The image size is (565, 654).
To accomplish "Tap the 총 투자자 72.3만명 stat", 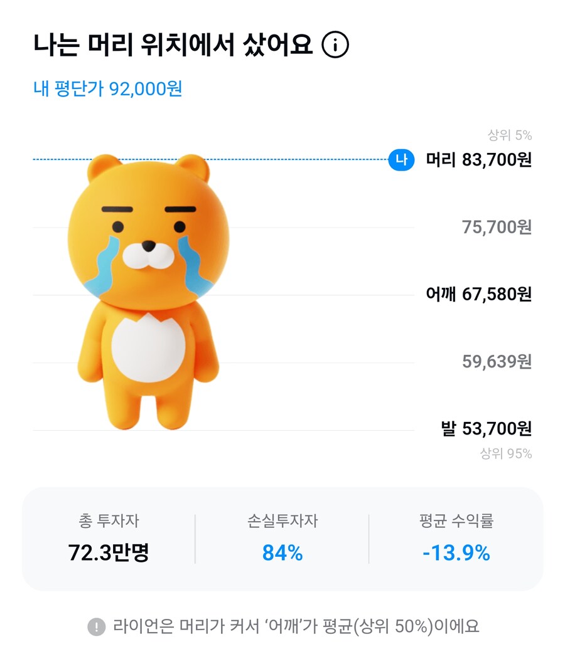I will click(x=109, y=539).
